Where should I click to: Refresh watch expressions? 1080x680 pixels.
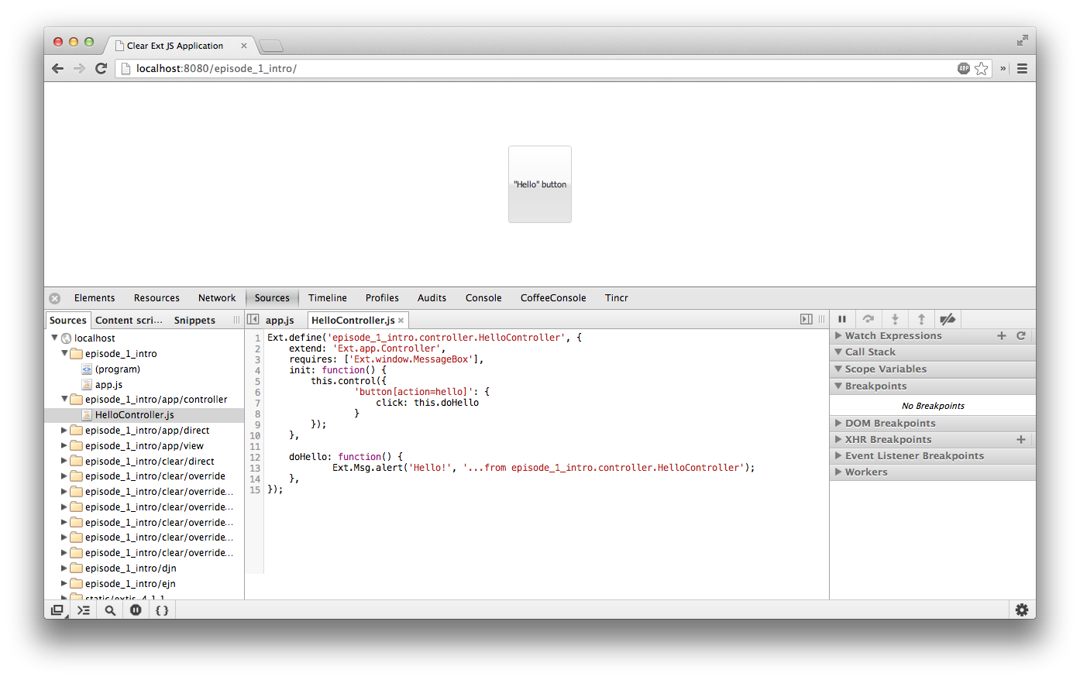click(1021, 336)
